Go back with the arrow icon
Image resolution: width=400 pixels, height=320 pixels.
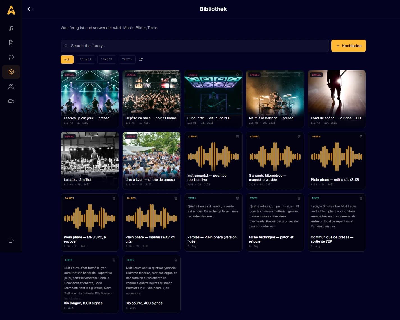point(30,9)
